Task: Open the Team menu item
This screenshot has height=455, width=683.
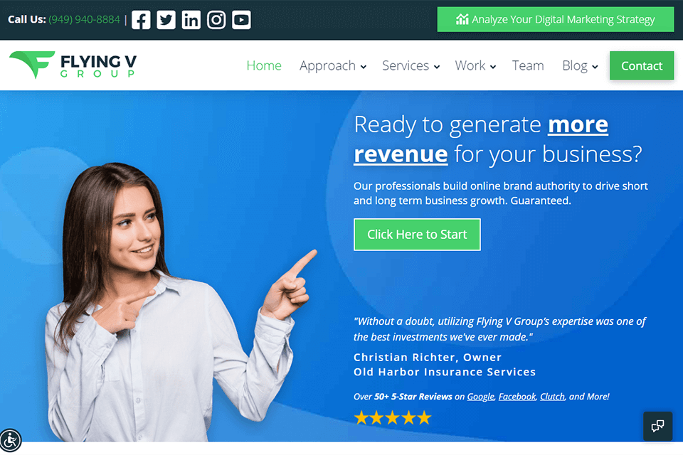Action: pyautogui.click(x=528, y=65)
